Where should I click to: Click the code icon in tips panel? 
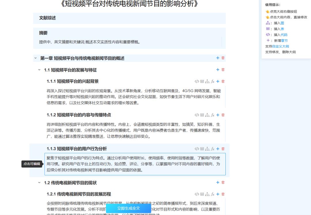tap(268, 35)
